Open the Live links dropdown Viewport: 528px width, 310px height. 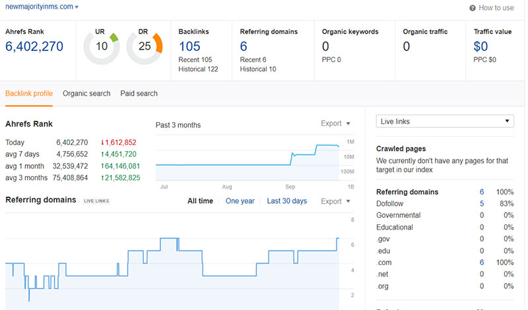[445, 121]
